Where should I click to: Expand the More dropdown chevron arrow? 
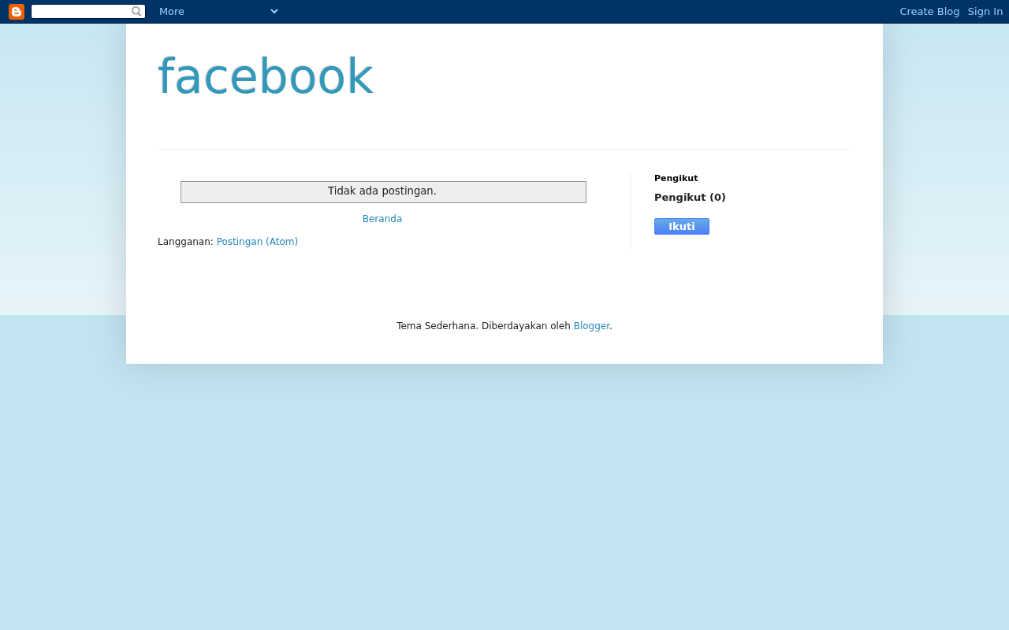pyautogui.click(x=274, y=12)
